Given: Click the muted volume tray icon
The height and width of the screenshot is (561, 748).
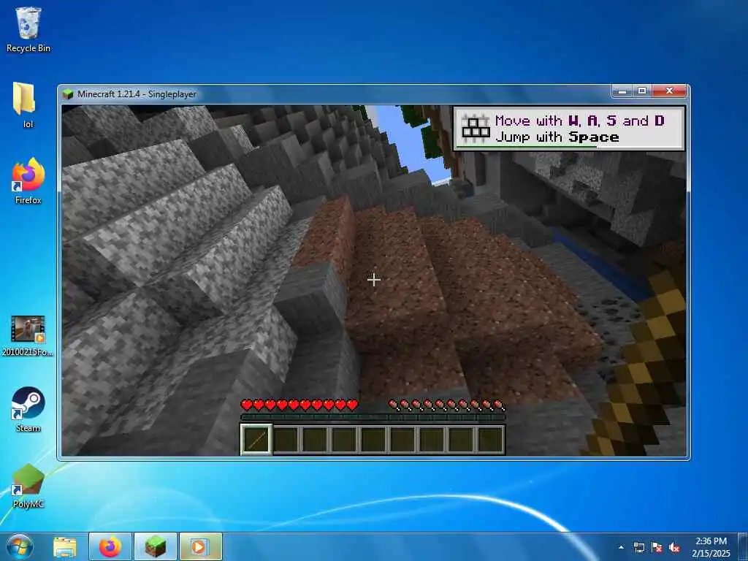Looking at the screenshot, I should click(674, 548).
